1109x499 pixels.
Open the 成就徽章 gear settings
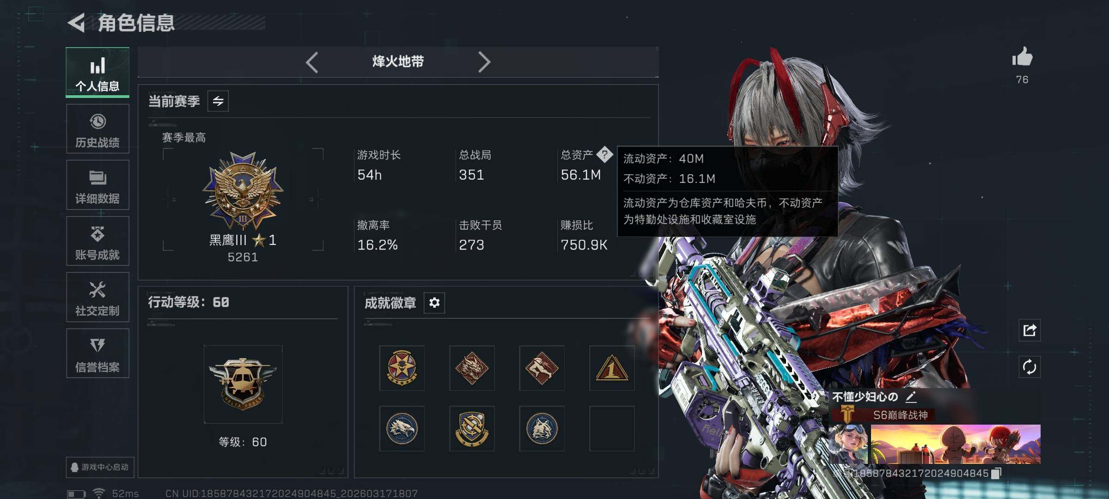pyautogui.click(x=434, y=303)
